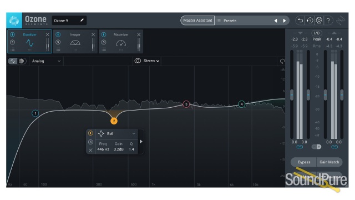Click the Bypass button

[x=304, y=162]
